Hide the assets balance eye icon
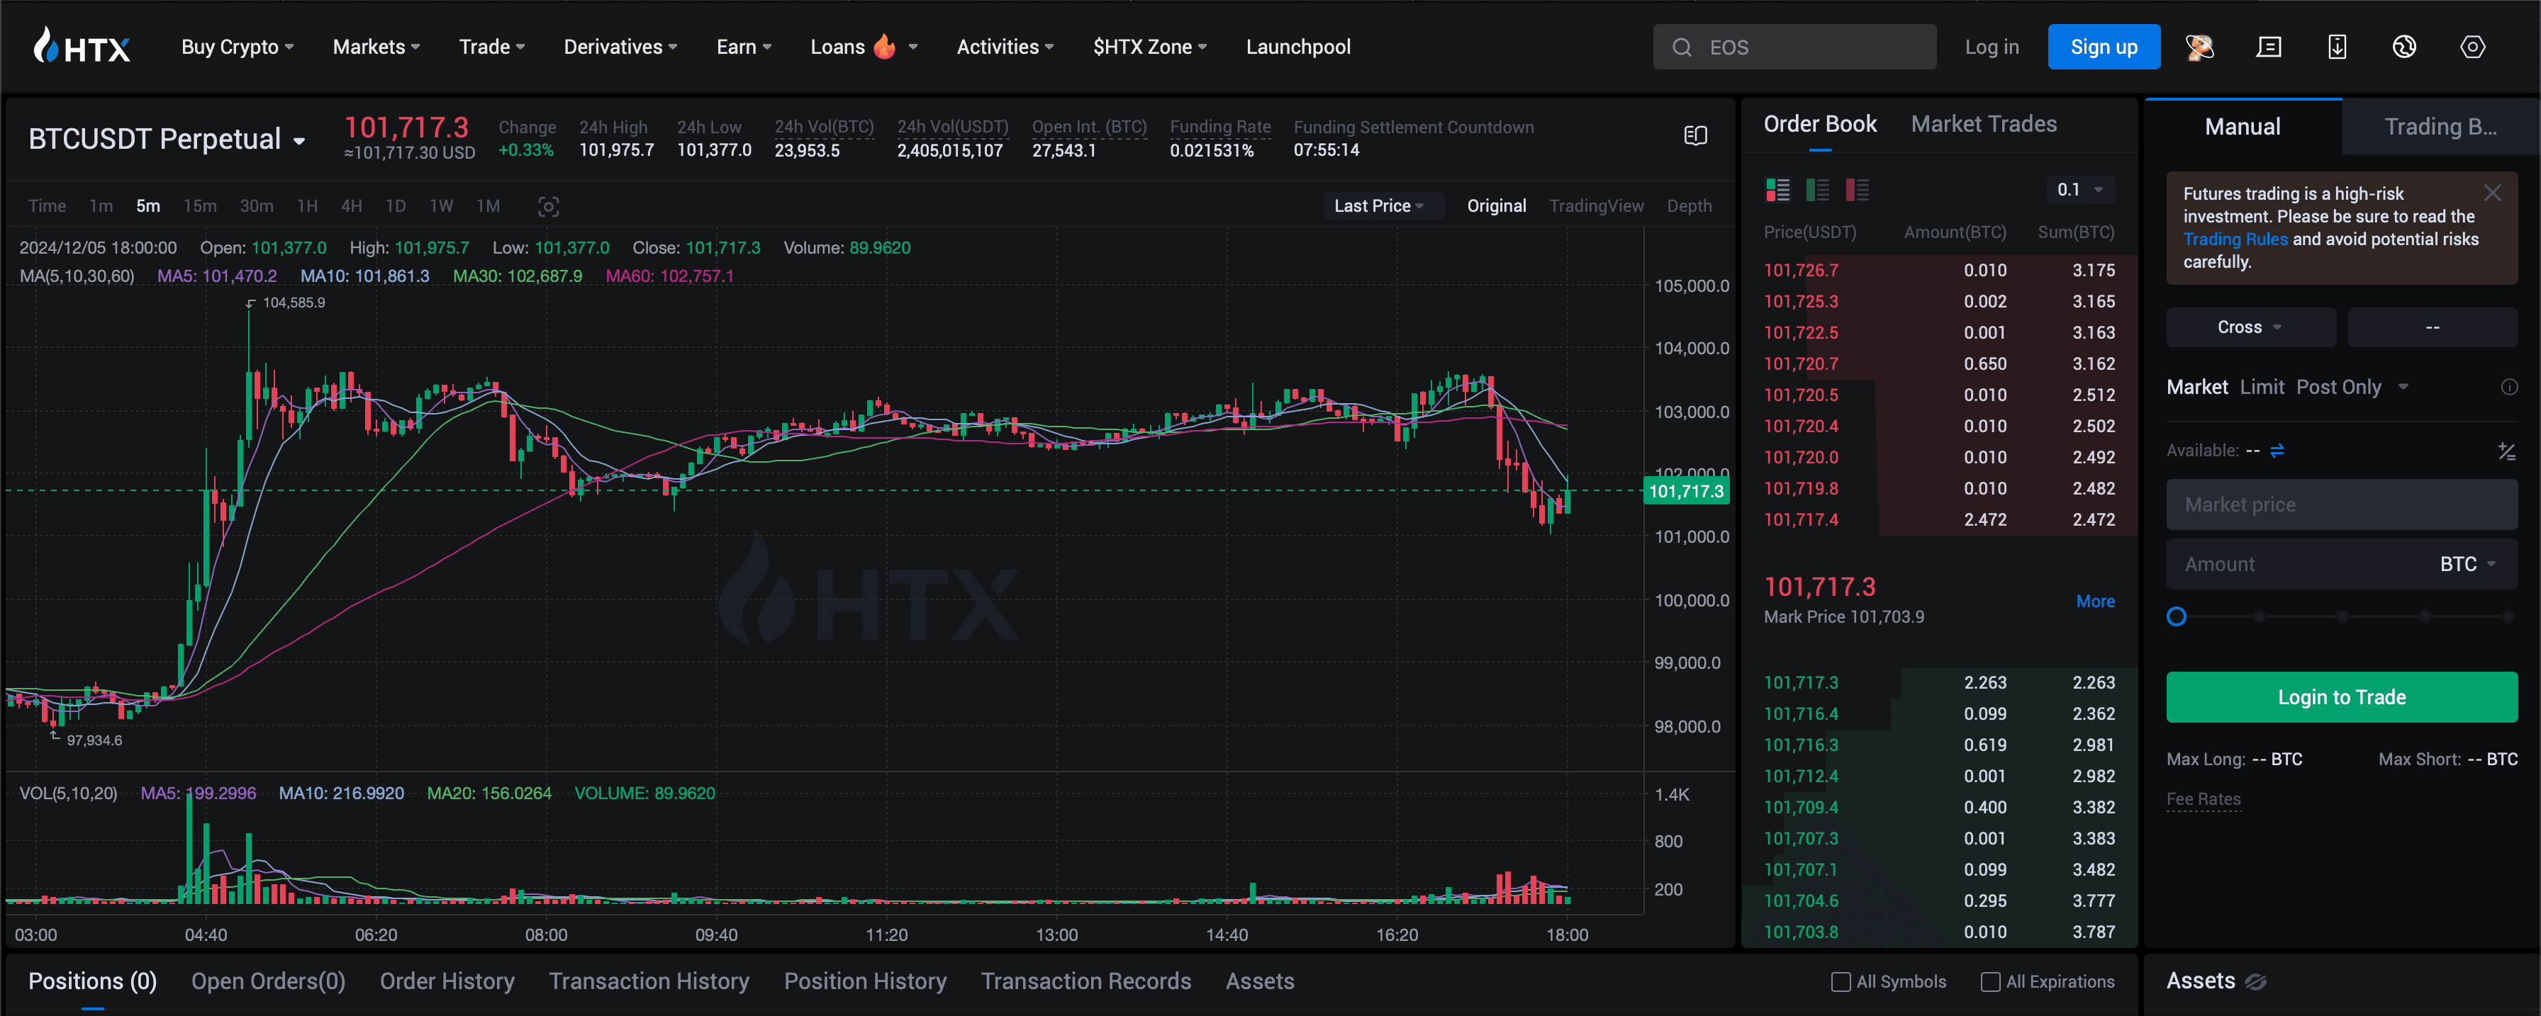Image resolution: width=2541 pixels, height=1016 pixels. pos(2255,981)
